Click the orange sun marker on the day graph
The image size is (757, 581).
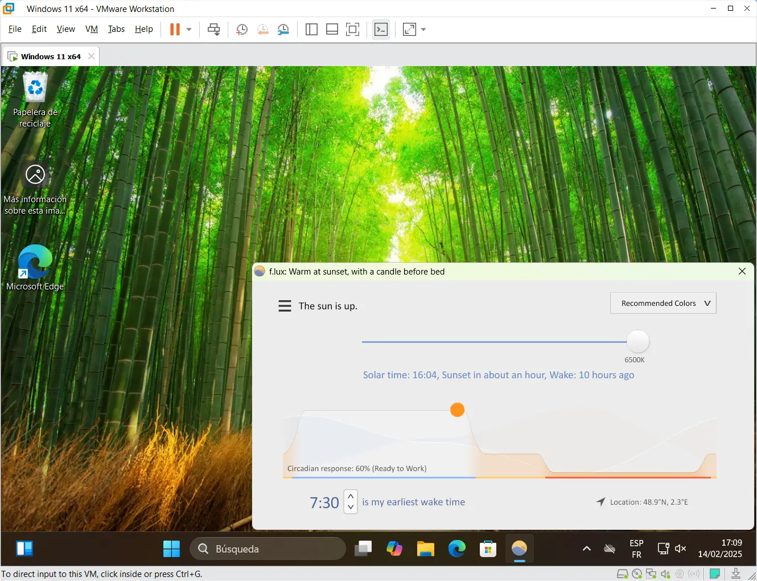pyautogui.click(x=458, y=410)
